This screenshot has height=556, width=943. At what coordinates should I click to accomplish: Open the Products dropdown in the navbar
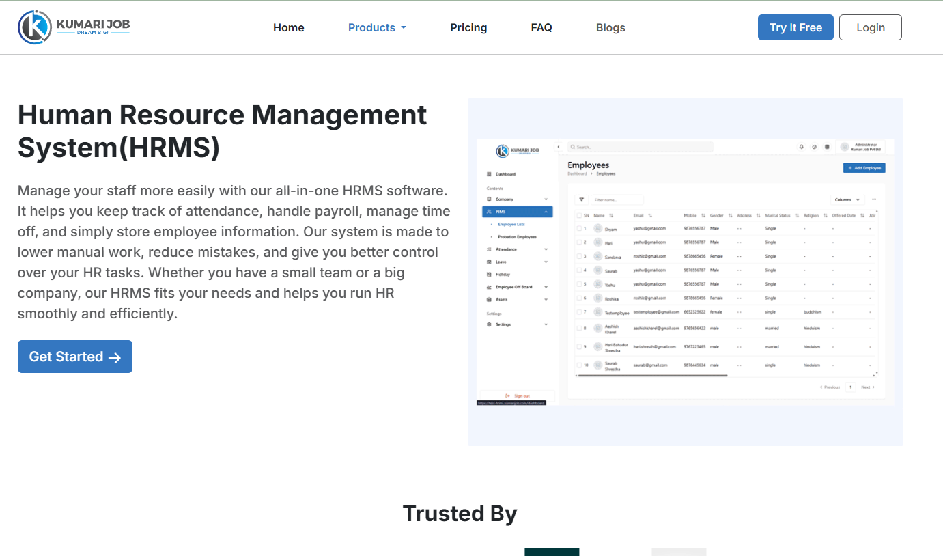pyautogui.click(x=377, y=27)
